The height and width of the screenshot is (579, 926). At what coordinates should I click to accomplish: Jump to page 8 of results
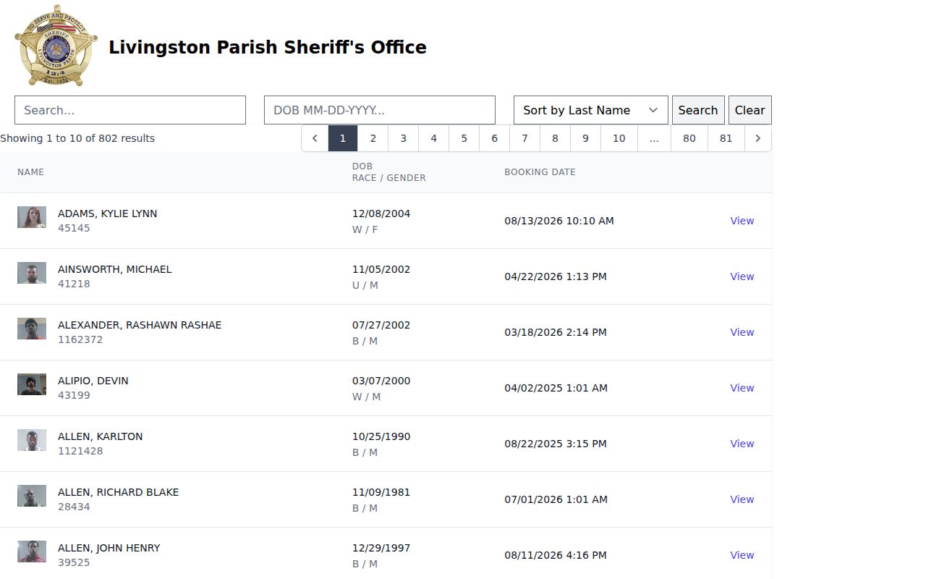pyautogui.click(x=556, y=138)
